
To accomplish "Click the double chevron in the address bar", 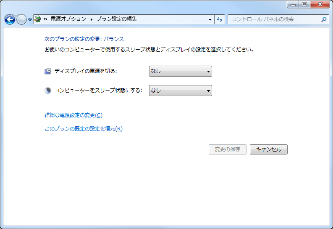I will (x=45, y=19).
